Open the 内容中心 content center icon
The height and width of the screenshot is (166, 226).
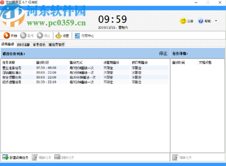coord(77,36)
